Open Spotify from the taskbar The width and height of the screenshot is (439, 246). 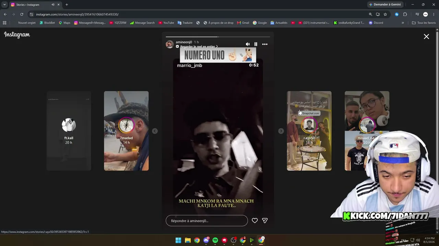tap(215, 240)
